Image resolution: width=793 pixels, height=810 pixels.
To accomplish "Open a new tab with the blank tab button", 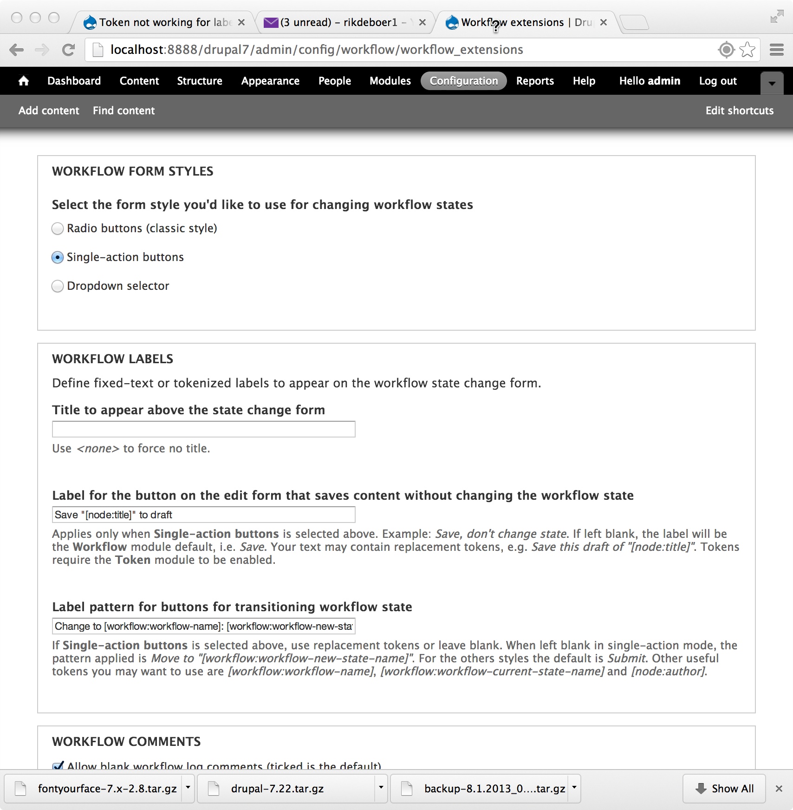I will pyautogui.click(x=634, y=22).
